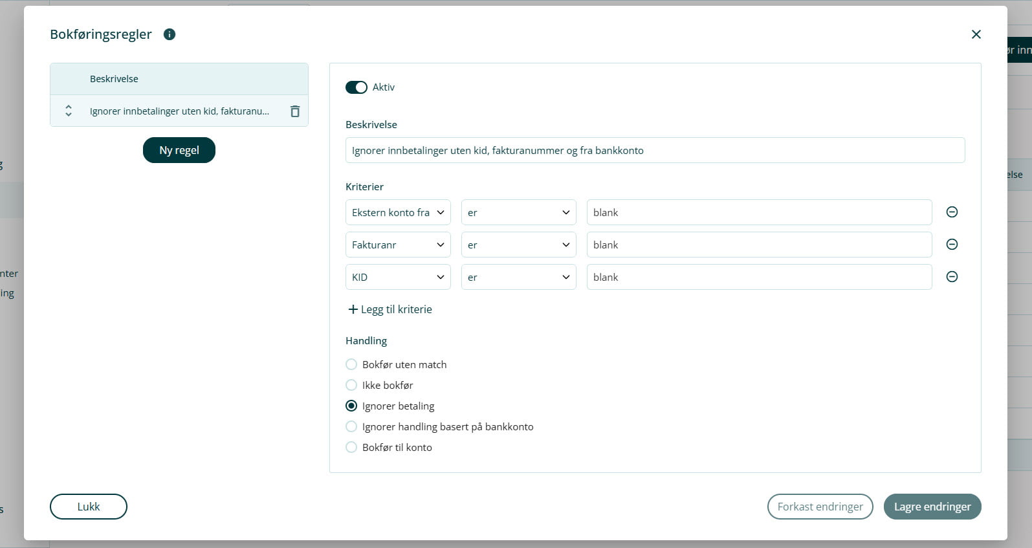1032x548 pixels.
Task: Select Ignorer handling basert på bankkonto
Action: tap(351, 426)
